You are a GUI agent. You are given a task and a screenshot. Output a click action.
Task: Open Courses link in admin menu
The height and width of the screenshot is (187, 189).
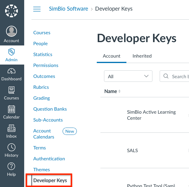pos(42,33)
